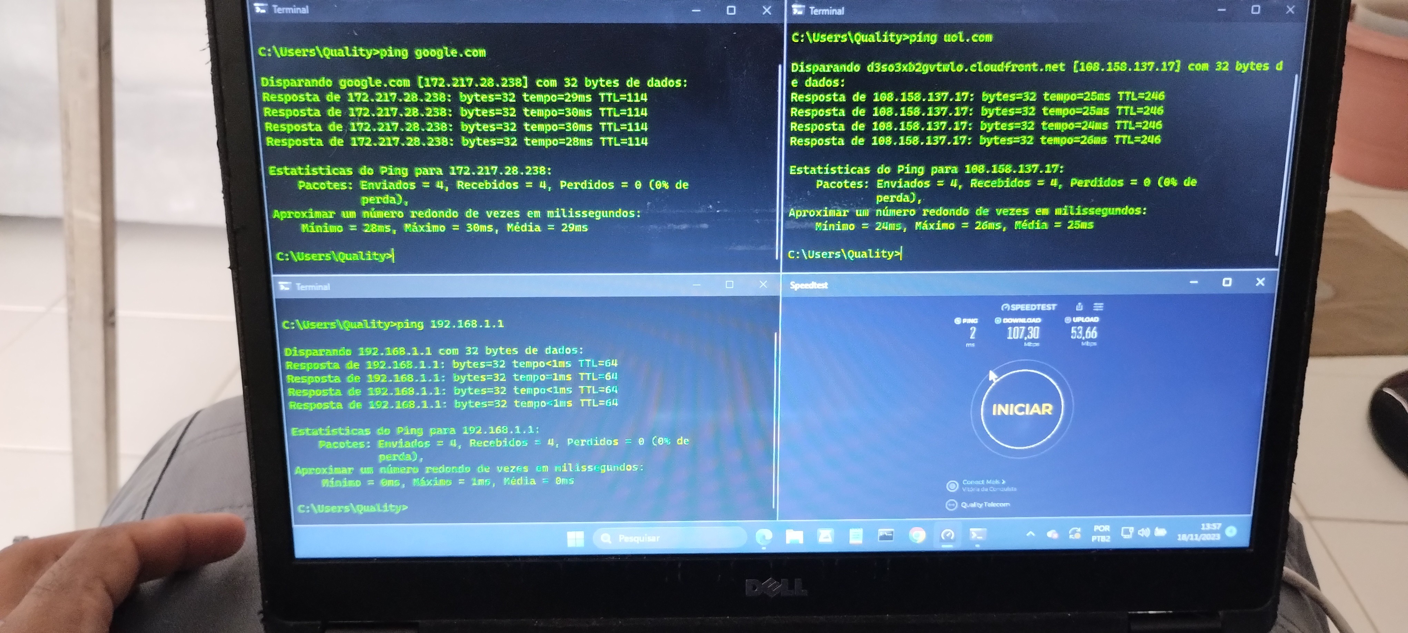Open Microsoft Edge from the taskbar
The height and width of the screenshot is (633, 1408).
(764, 537)
